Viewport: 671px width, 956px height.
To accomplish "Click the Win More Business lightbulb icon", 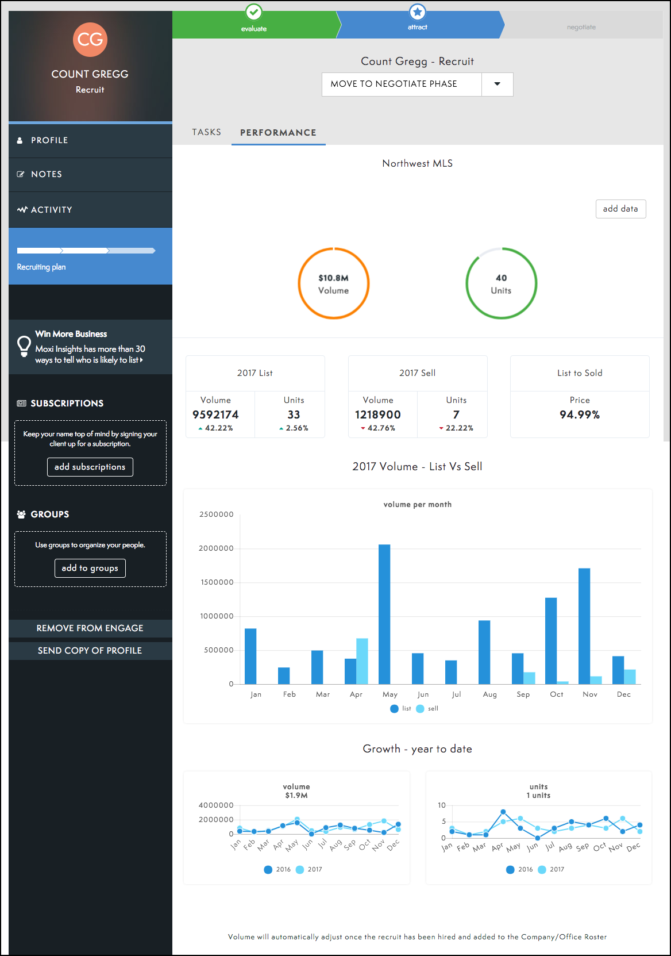I will (24, 346).
